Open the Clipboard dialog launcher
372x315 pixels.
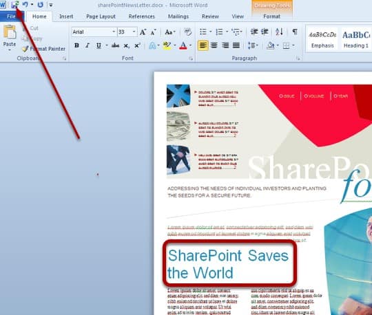[x=64, y=58]
